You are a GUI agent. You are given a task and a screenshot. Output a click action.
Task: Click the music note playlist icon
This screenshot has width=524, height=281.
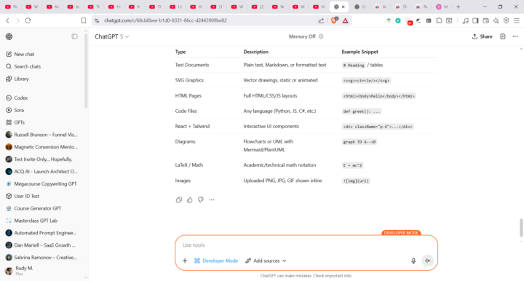(x=465, y=20)
